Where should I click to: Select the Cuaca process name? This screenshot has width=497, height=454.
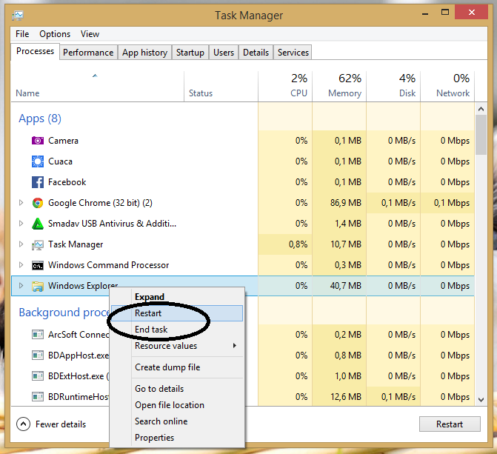[60, 161]
